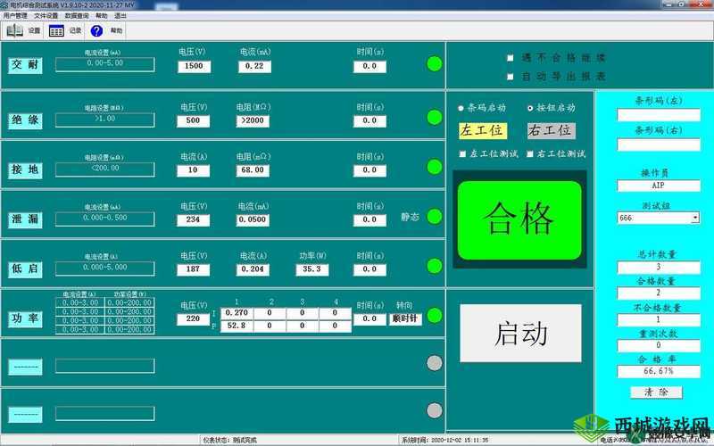The height and width of the screenshot is (446, 714).
Task: Click the 交耐 test item button
Action: [x=25, y=64]
